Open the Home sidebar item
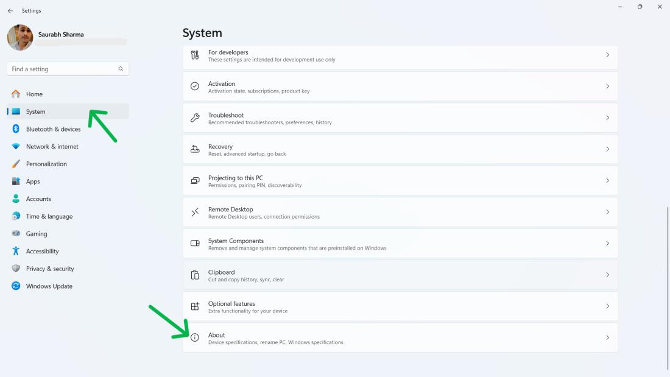This screenshot has width=670, height=377. (x=33, y=94)
